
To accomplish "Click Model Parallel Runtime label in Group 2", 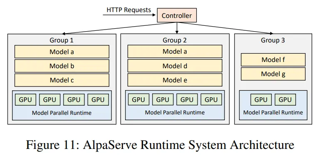I will [175, 112].
